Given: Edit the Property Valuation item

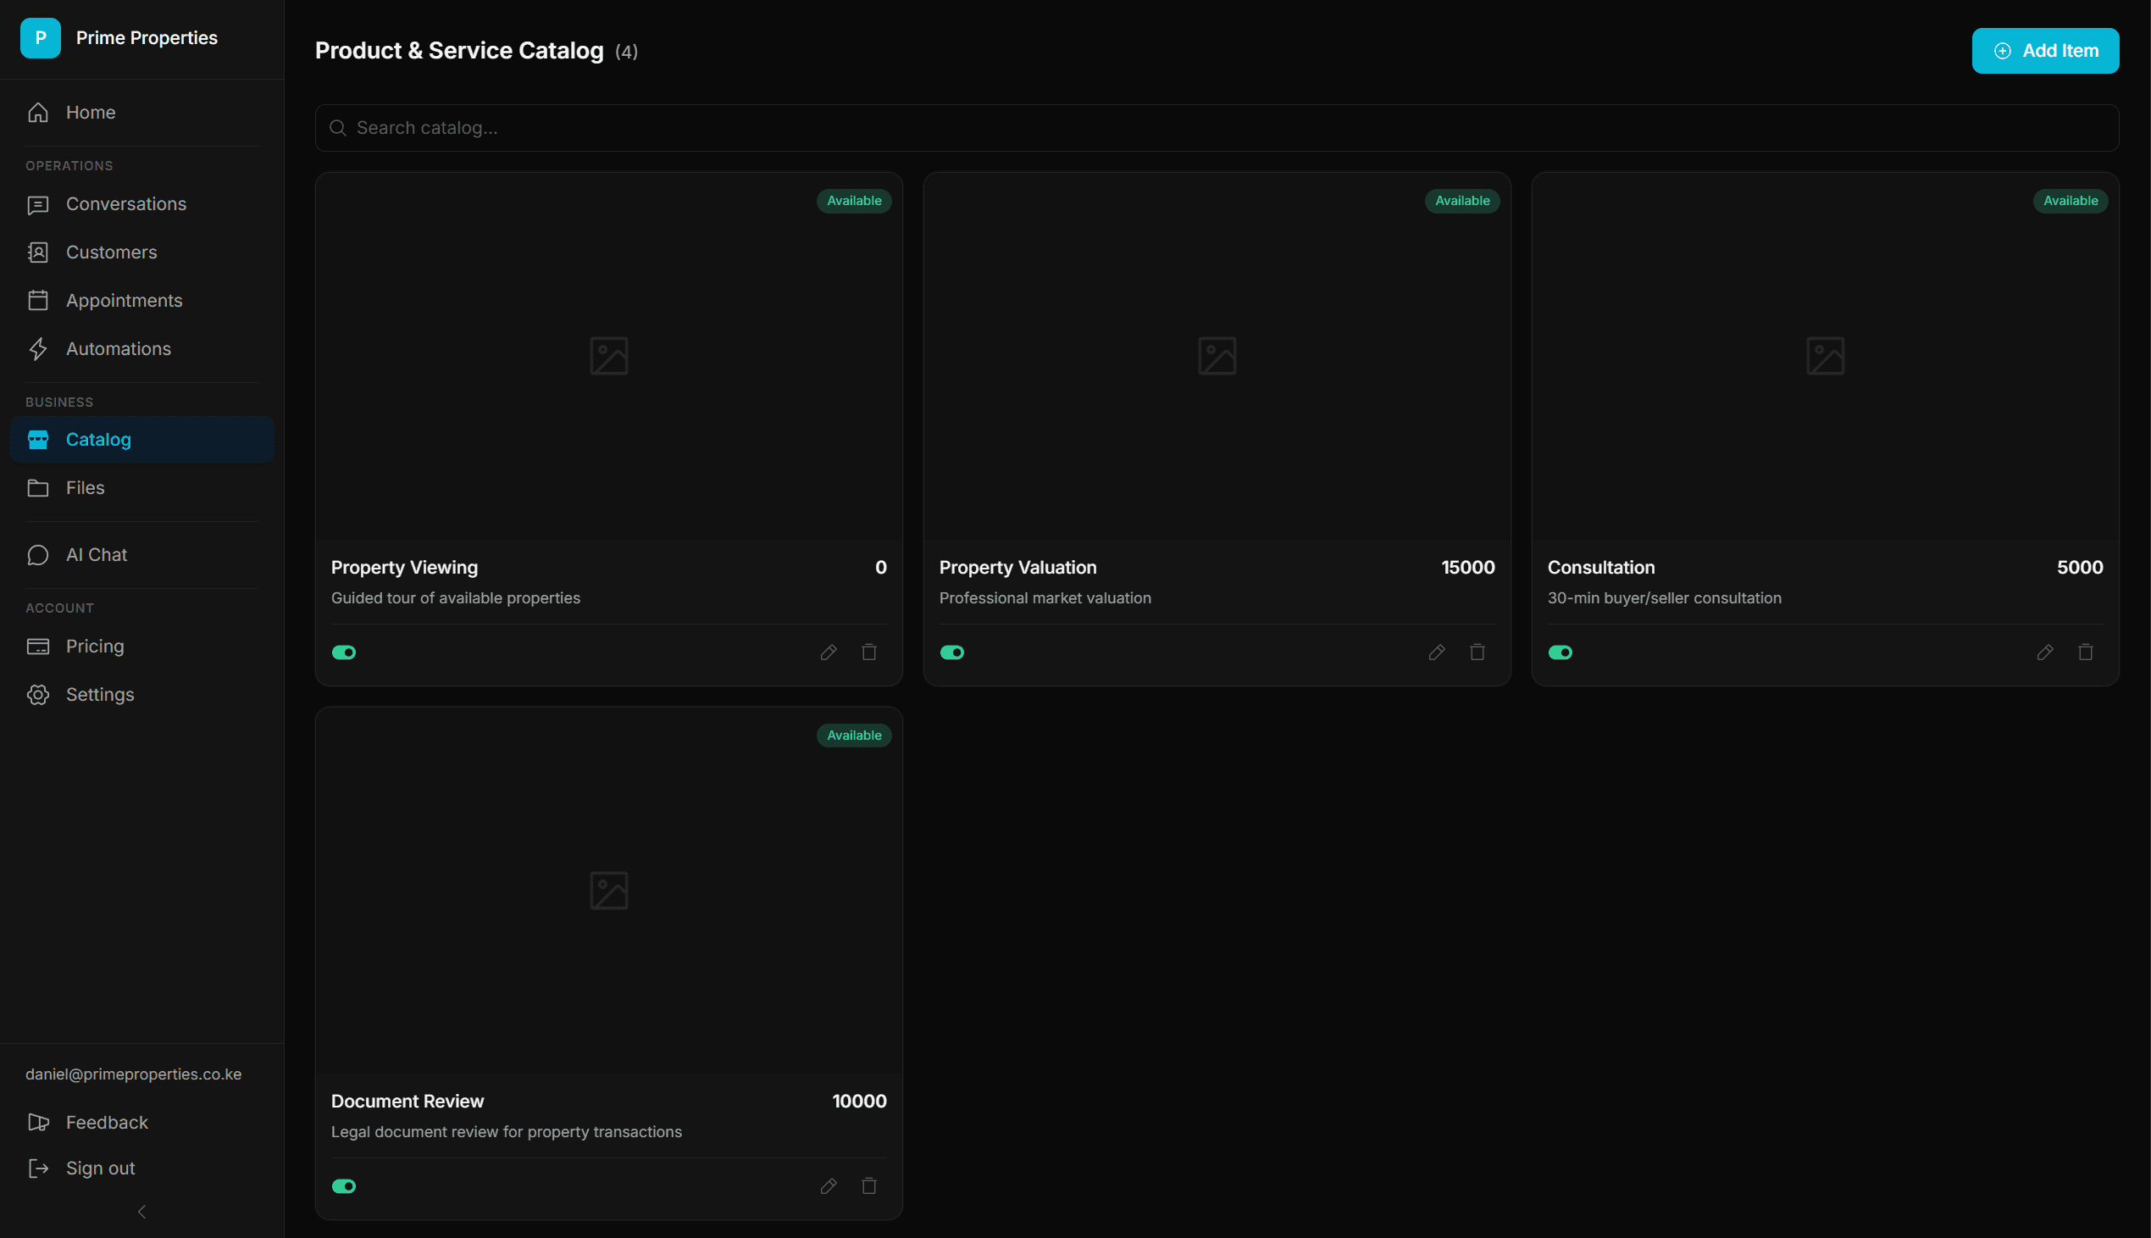Looking at the screenshot, I should click(x=1436, y=652).
